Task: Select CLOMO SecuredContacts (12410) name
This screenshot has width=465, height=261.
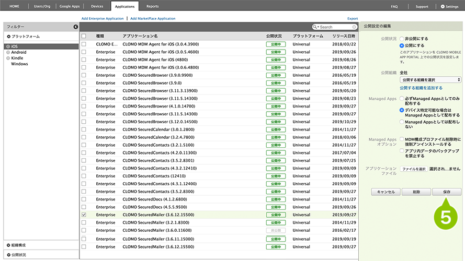Action: click(x=154, y=176)
